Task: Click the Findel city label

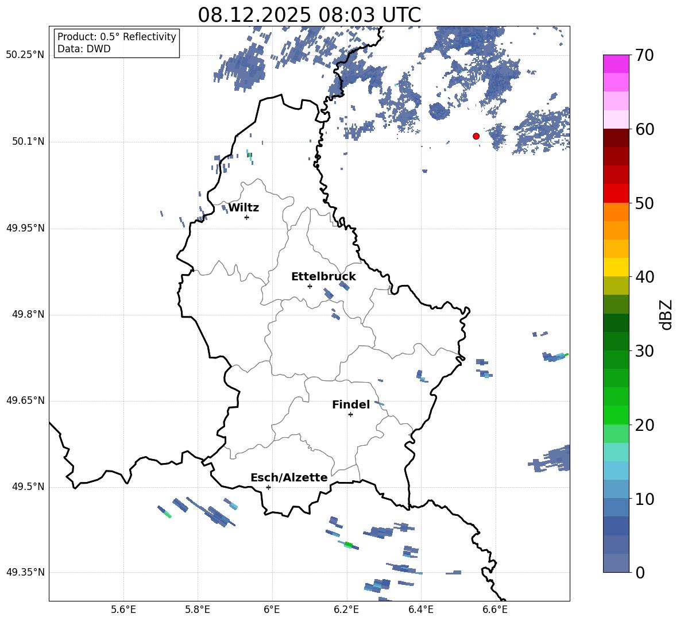Action: pyautogui.click(x=351, y=404)
